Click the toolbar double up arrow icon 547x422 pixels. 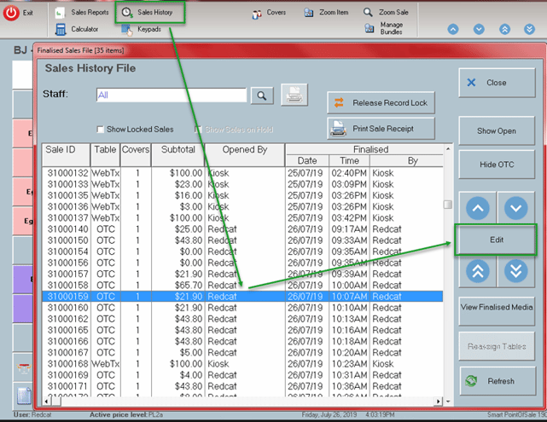point(505,29)
